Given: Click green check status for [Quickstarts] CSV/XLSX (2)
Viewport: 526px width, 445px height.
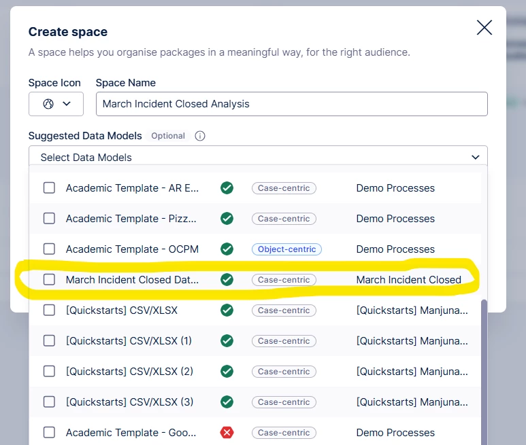Looking at the screenshot, I should pos(227,372).
